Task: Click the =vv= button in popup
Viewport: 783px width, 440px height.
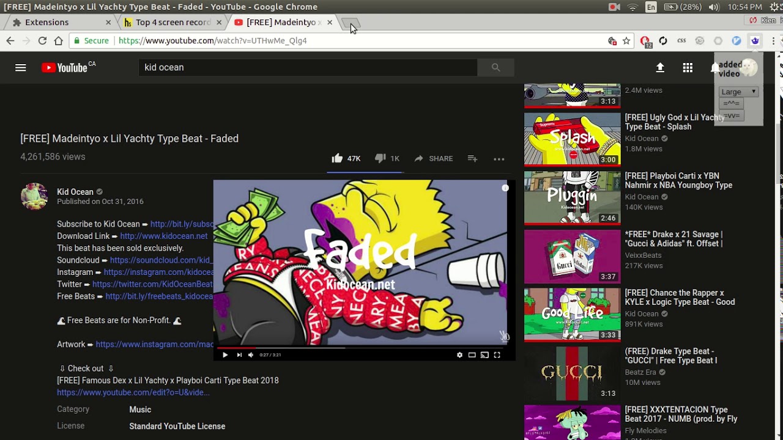Action: coord(732,116)
